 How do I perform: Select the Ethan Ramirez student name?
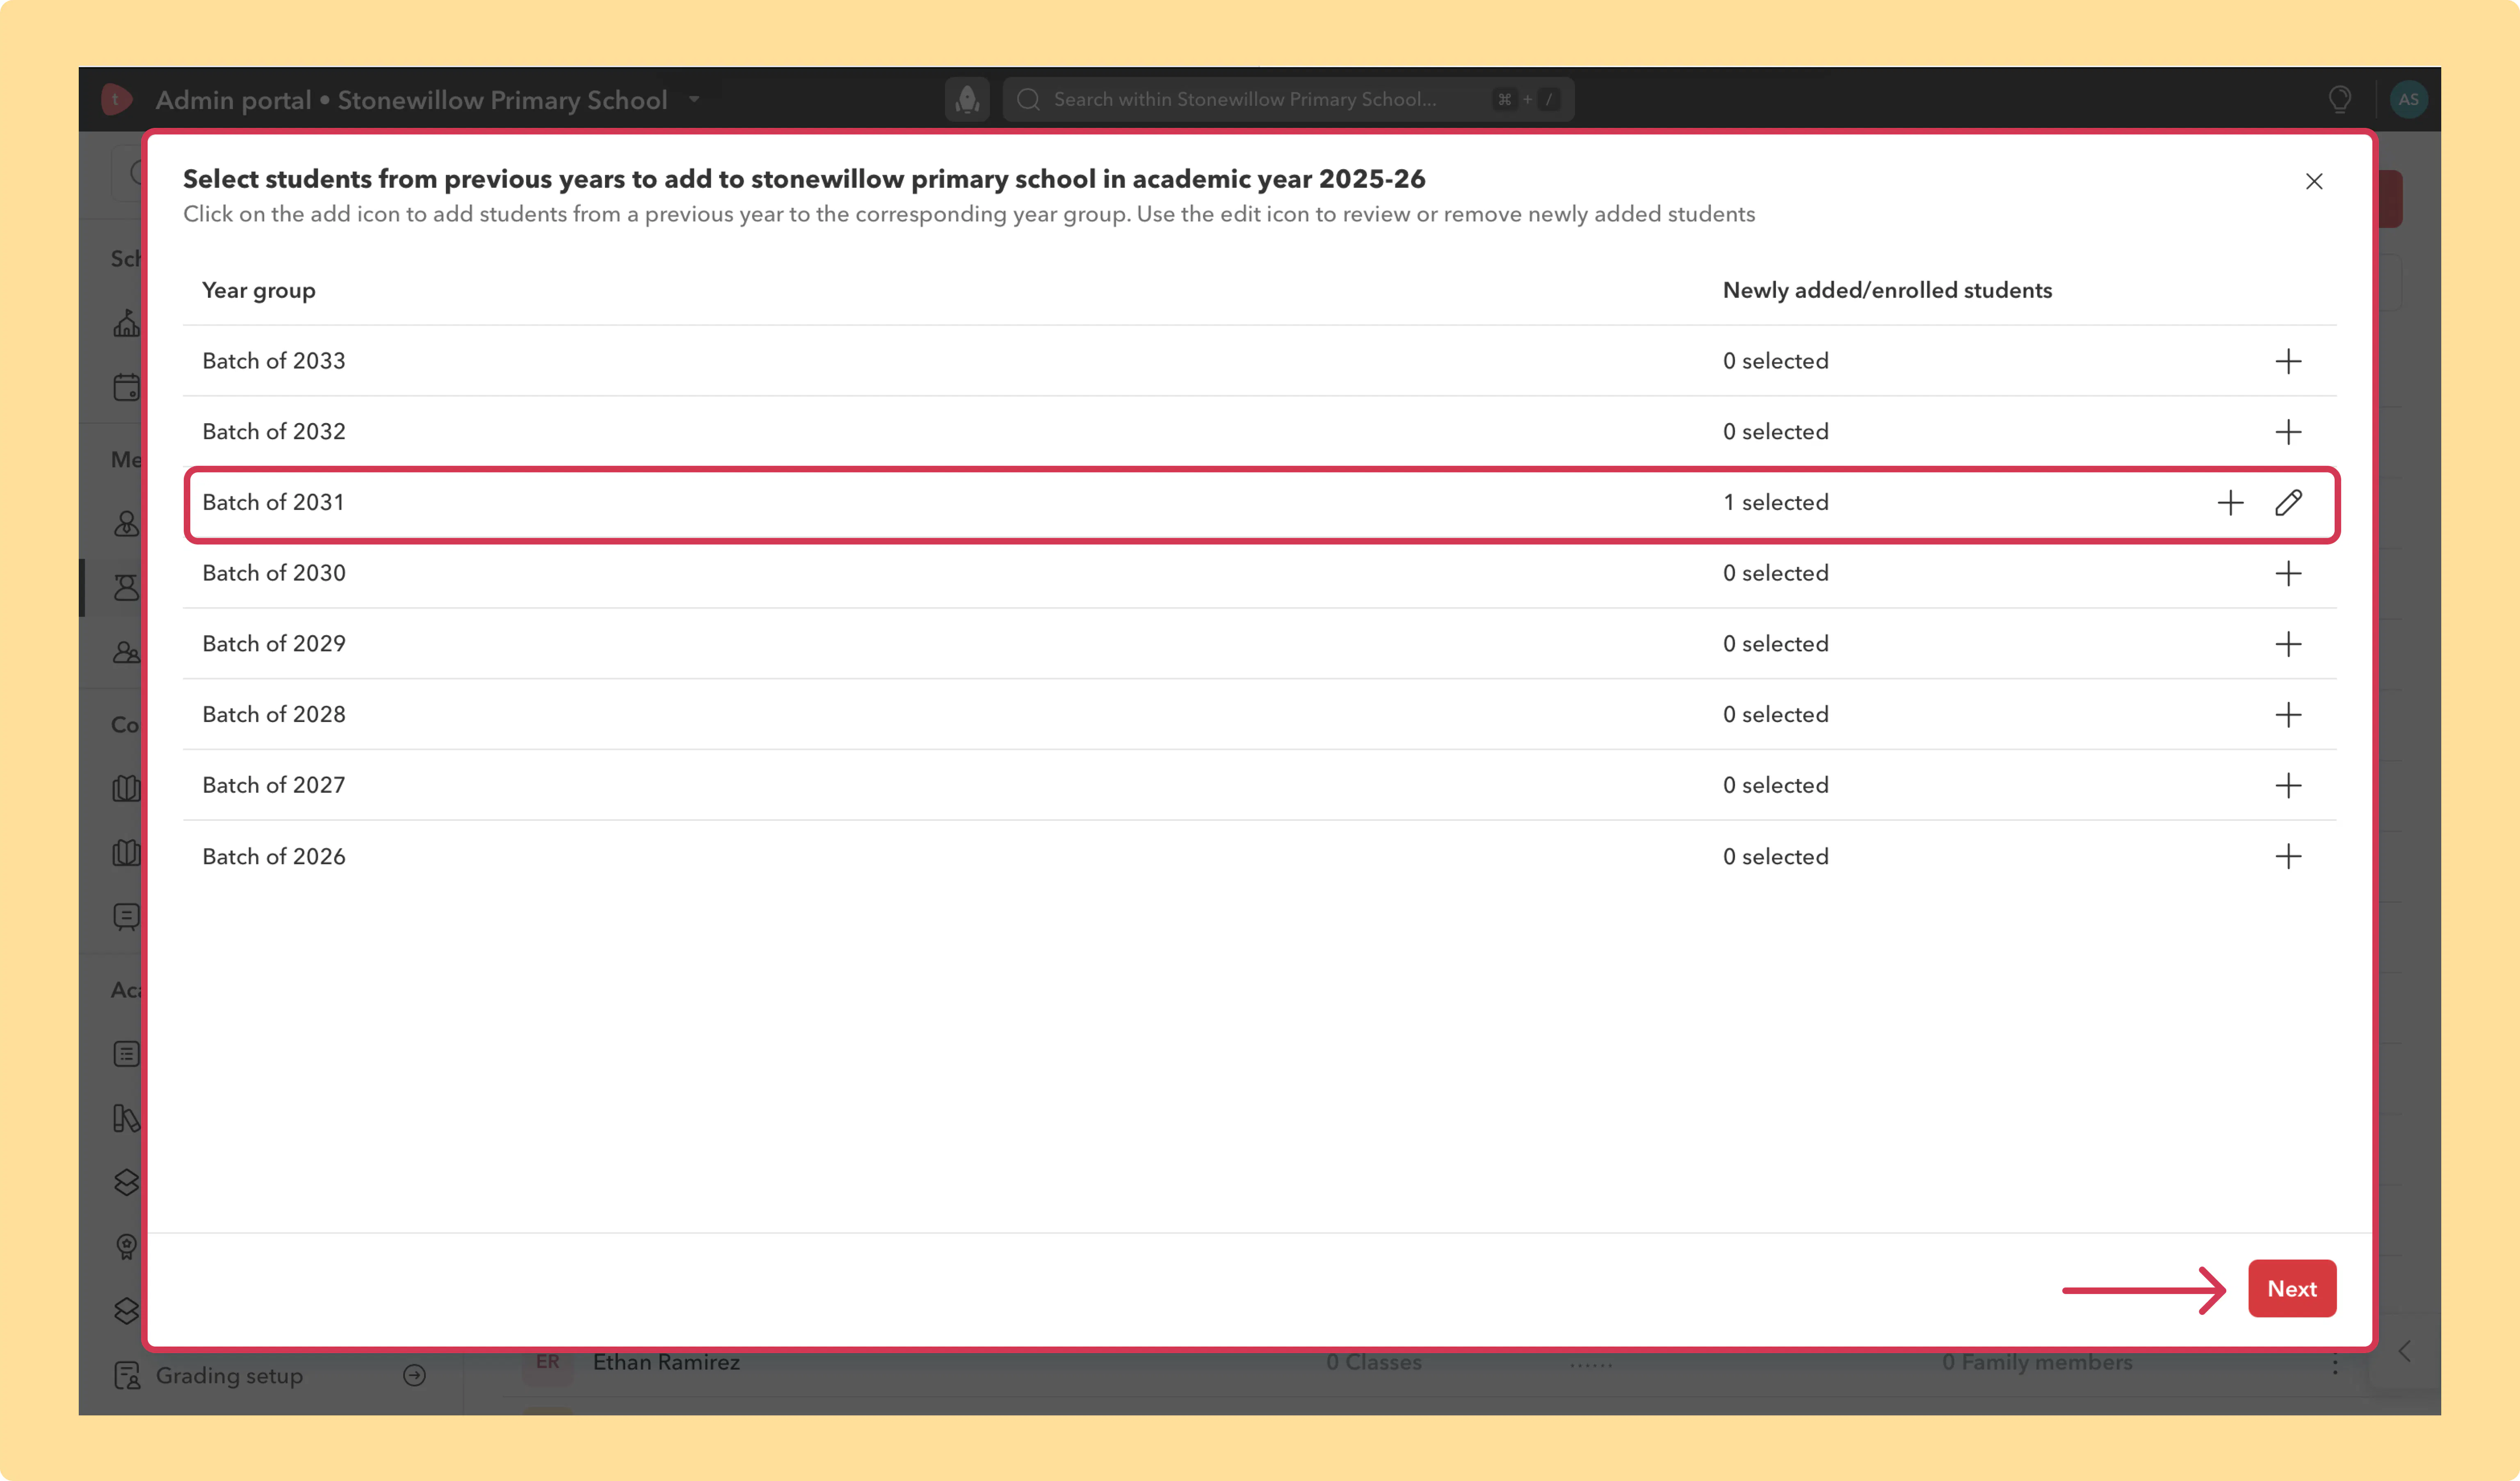pyautogui.click(x=666, y=1362)
